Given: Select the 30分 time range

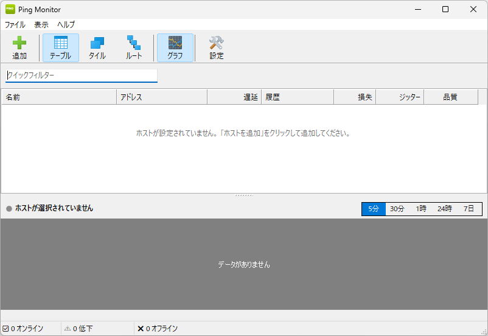Looking at the screenshot, I should point(397,209).
